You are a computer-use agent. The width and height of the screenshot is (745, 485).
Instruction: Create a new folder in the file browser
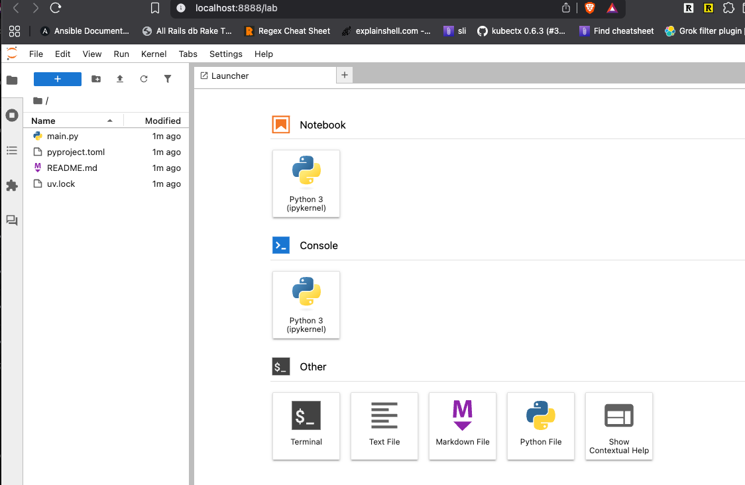(96, 78)
